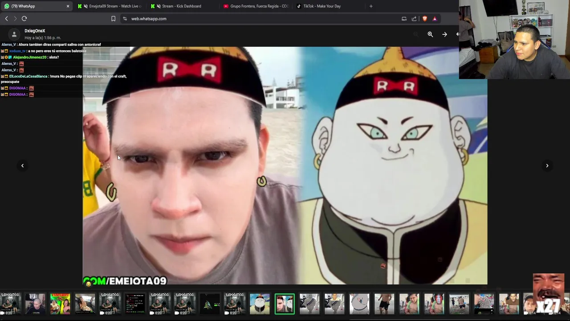
Task: Show the previous media with left chevron
Action: pos(22,166)
